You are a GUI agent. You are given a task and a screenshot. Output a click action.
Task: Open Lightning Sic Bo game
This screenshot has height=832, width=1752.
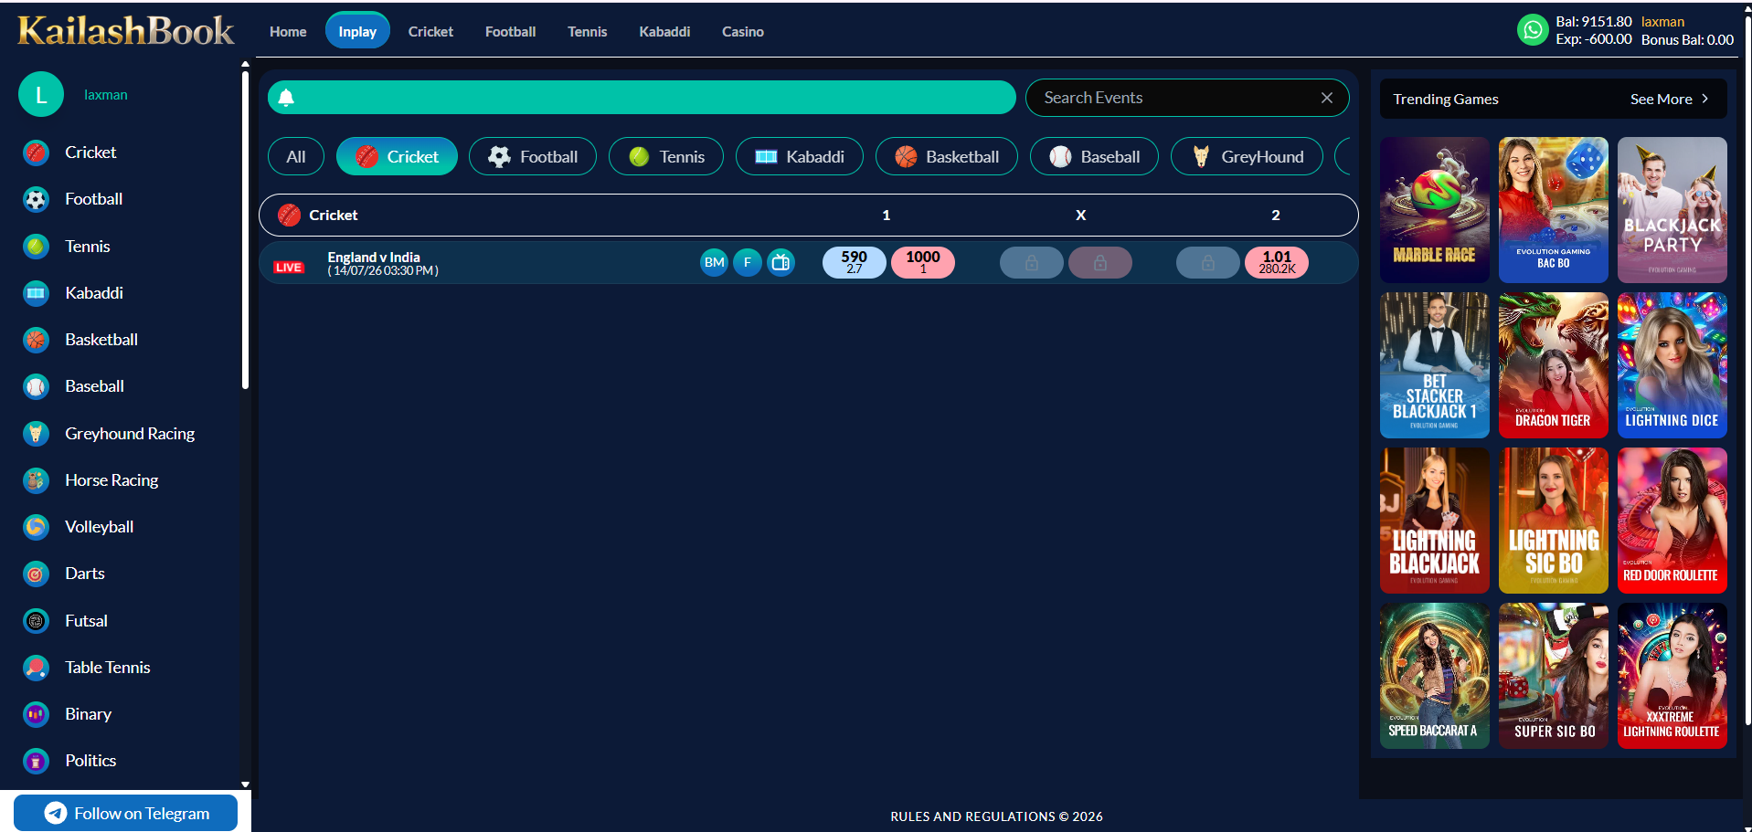[1554, 521]
